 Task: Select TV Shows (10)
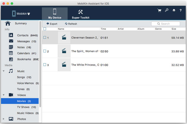point(26,107)
